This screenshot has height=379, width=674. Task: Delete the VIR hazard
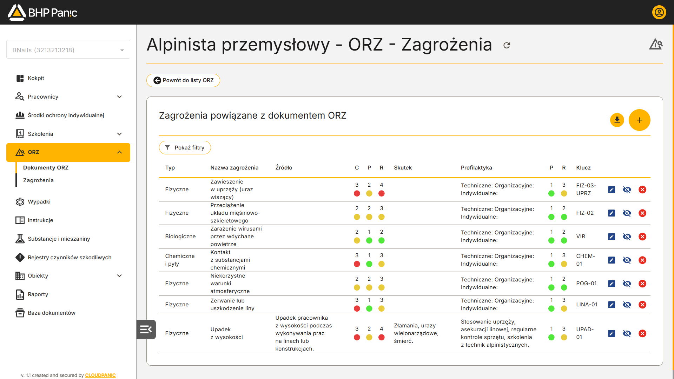pos(642,237)
